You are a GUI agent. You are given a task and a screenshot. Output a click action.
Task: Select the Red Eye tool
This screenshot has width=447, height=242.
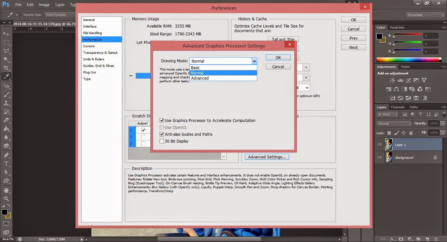pyautogui.click(x=6, y=86)
